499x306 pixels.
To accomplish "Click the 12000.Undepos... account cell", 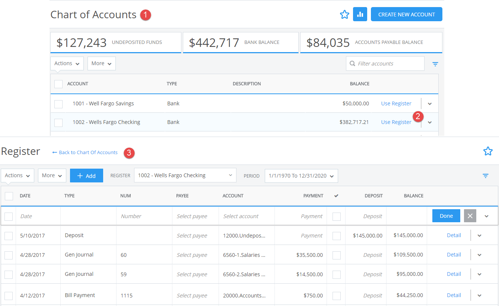I will [x=244, y=236].
